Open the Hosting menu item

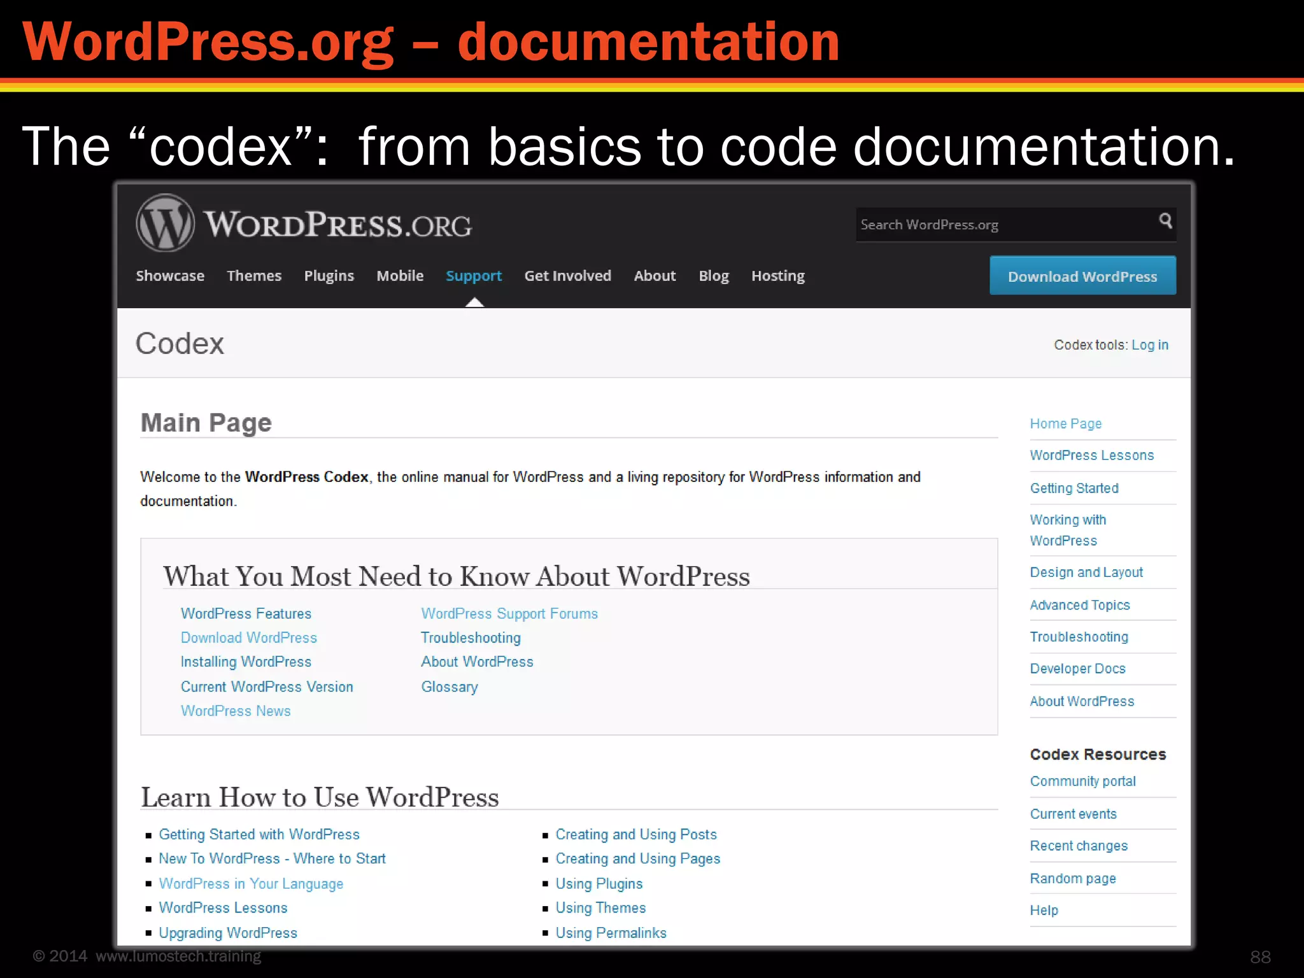(x=778, y=276)
